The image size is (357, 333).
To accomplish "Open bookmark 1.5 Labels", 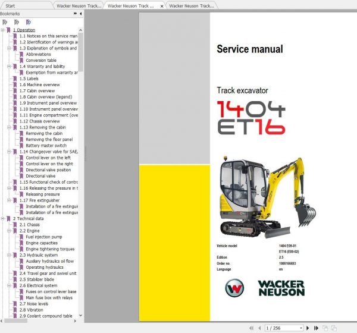I will pos(29,78).
